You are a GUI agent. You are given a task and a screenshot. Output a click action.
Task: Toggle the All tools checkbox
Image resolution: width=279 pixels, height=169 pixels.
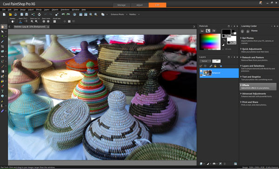223,49
